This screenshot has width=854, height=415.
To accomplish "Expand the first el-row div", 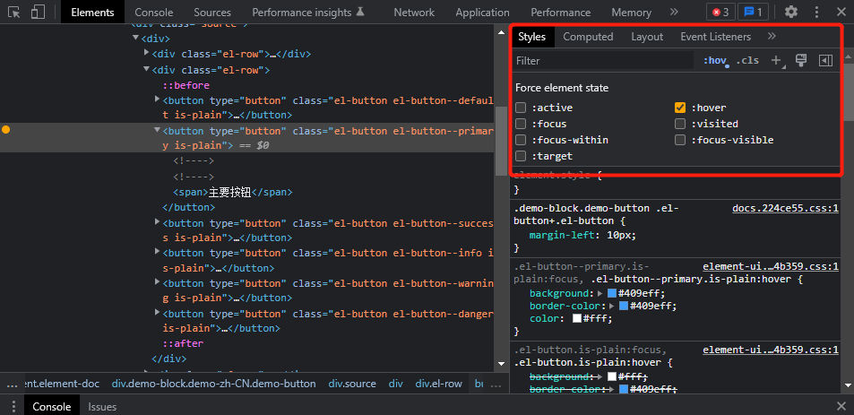I will pyautogui.click(x=146, y=53).
